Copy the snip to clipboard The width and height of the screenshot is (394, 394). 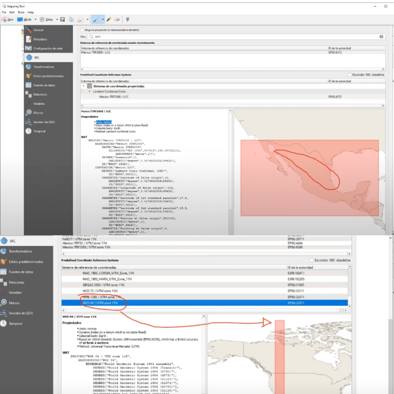[71, 19]
